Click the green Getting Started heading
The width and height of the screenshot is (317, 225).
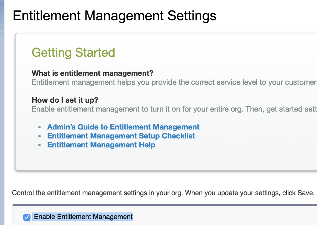click(73, 53)
